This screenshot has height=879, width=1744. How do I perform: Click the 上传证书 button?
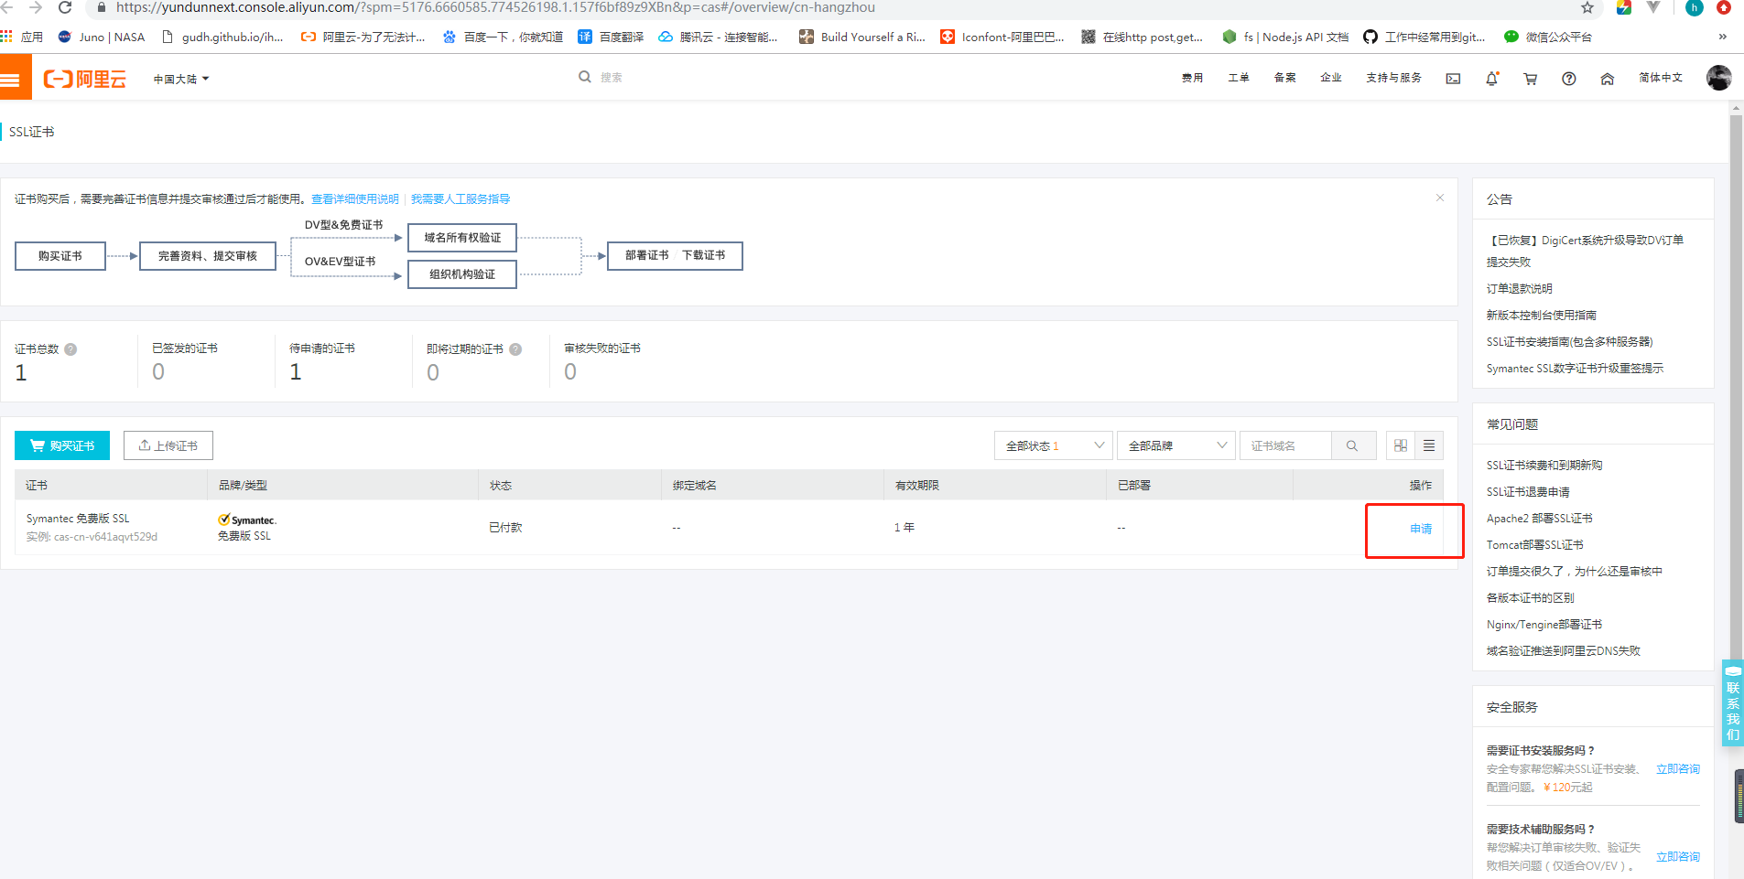pyautogui.click(x=168, y=445)
